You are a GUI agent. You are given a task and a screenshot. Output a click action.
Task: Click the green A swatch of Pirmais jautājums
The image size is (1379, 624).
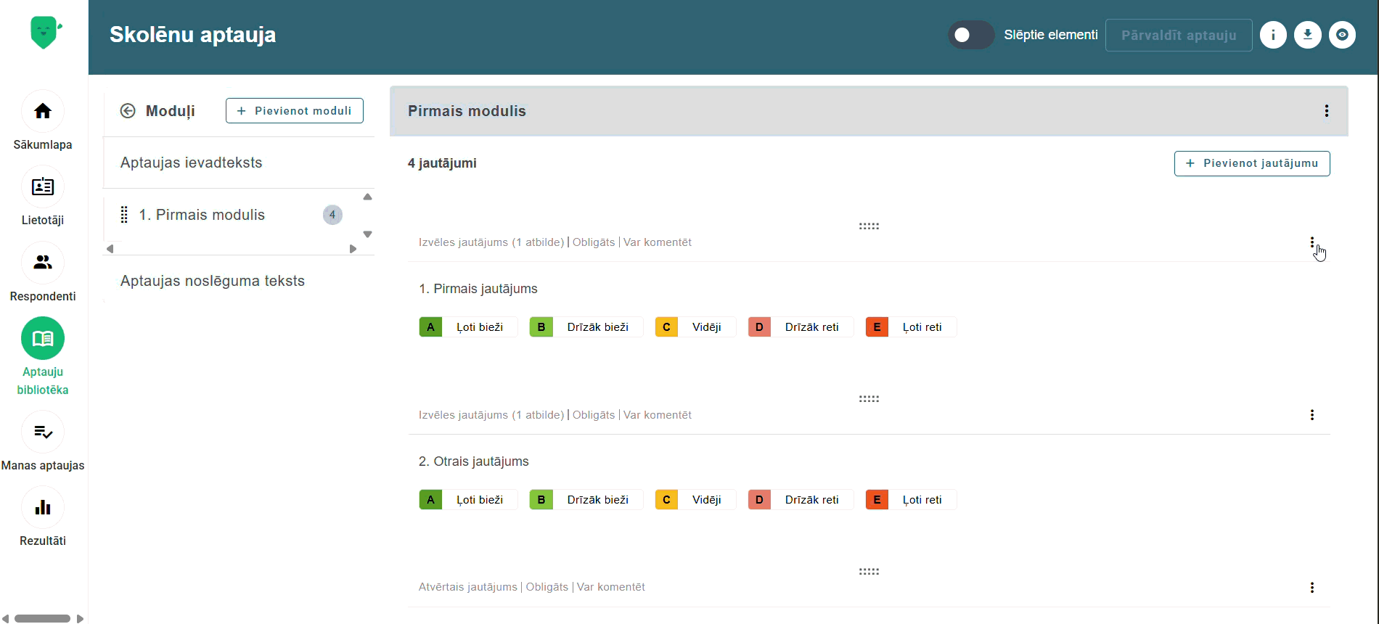click(430, 327)
